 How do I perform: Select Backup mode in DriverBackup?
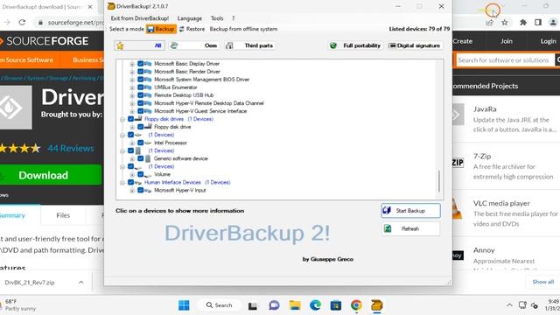pos(161,29)
